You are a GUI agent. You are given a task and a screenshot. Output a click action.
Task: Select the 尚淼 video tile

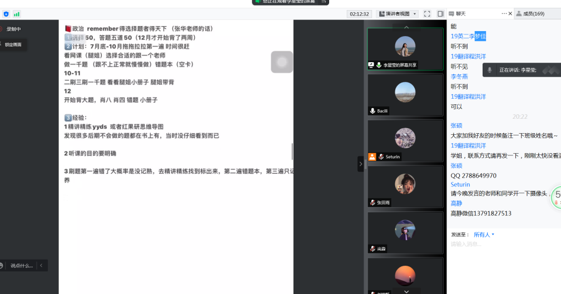(x=405, y=232)
